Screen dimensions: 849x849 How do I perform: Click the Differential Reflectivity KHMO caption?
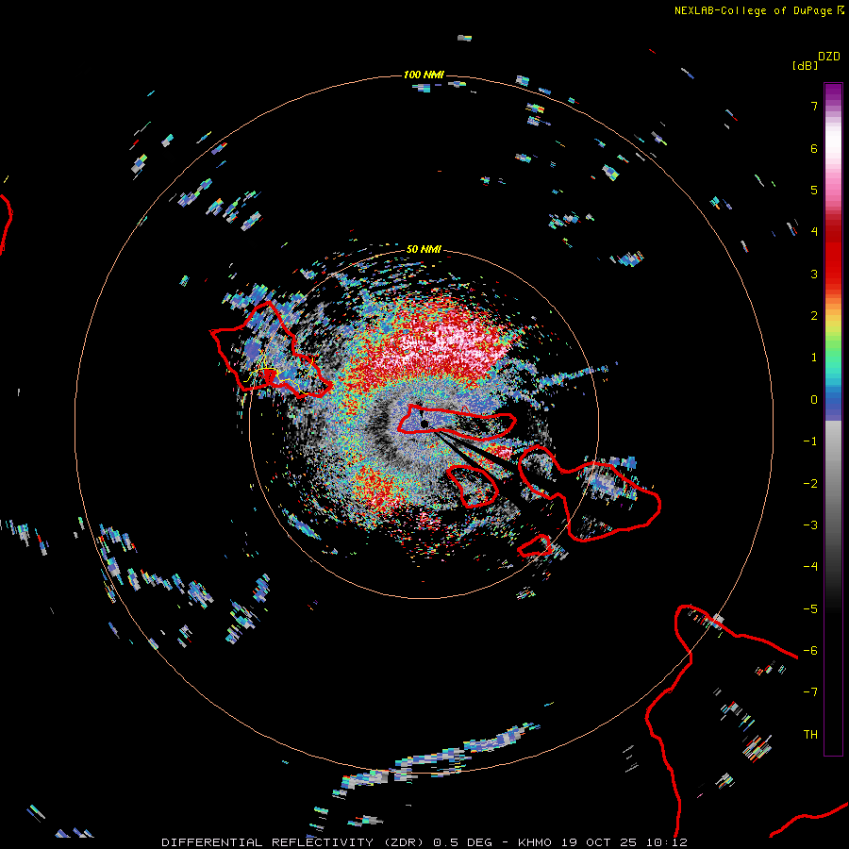click(424, 842)
